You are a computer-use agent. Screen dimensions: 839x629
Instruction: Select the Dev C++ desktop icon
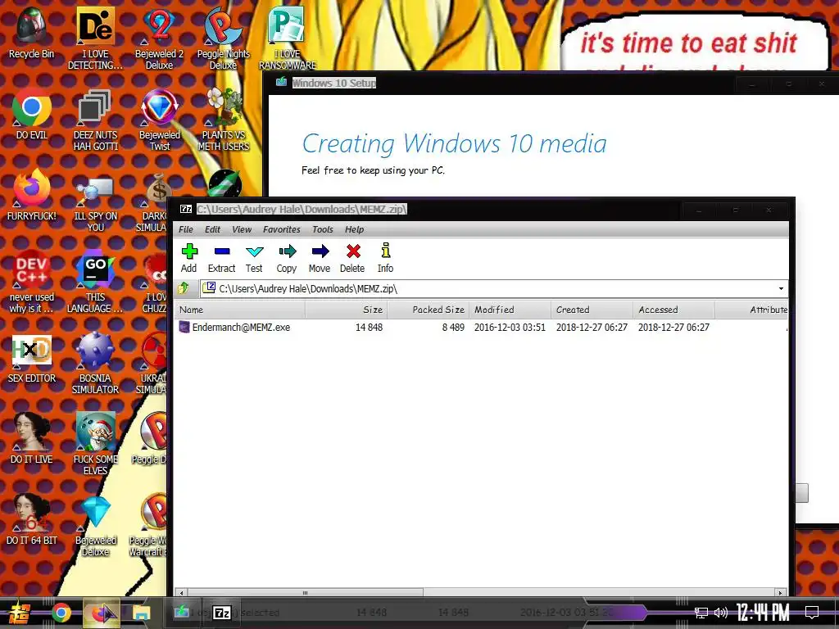(x=32, y=283)
